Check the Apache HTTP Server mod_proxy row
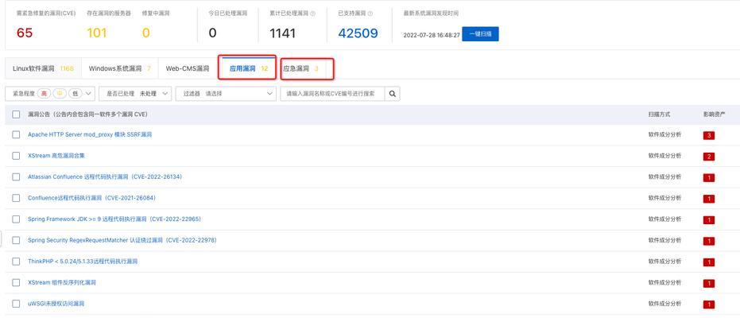This screenshot has width=740, height=318. coord(16,134)
